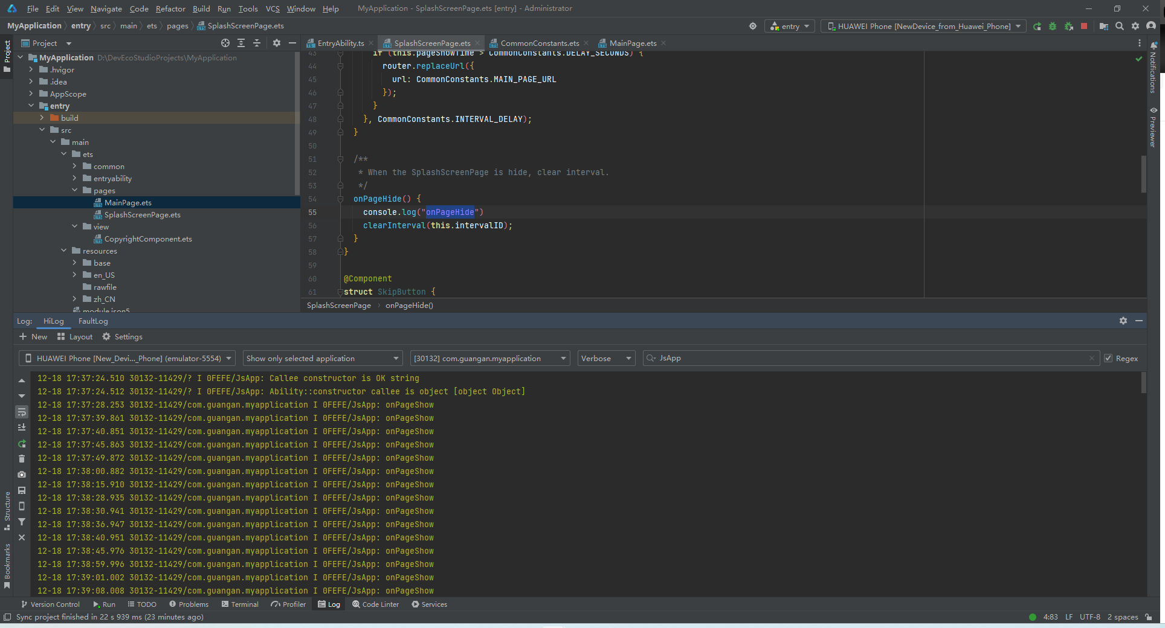Expand the AppScope folder
Image resolution: width=1165 pixels, height=628 pixels.
(31, 94)
